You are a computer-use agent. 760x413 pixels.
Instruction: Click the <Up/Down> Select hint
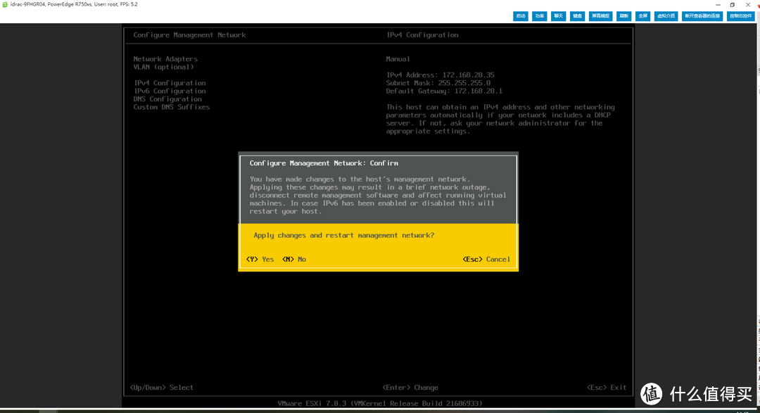(161, 388)
